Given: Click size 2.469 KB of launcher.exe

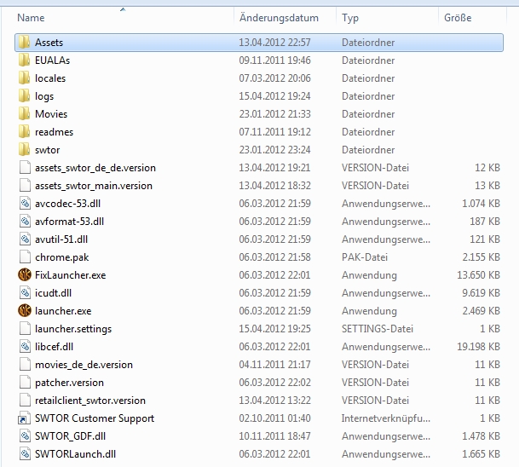Looking at the screenshot, I should pos(481,311).
